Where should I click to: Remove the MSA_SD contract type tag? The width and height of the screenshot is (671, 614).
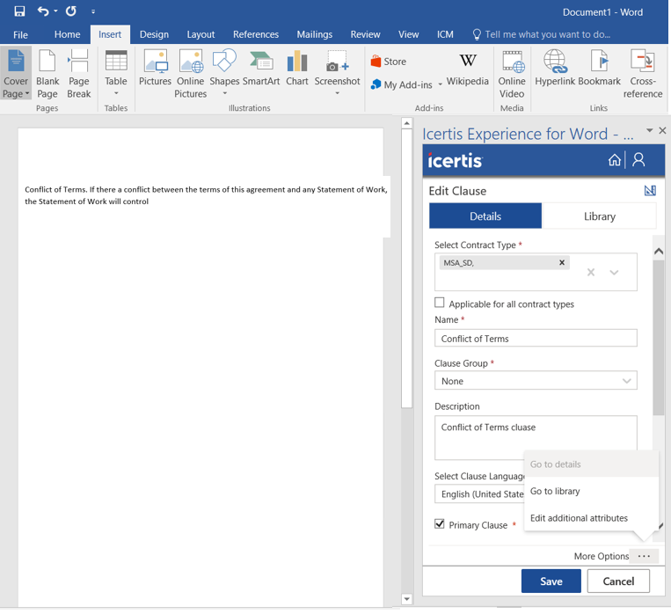click(x=562, y=263)
